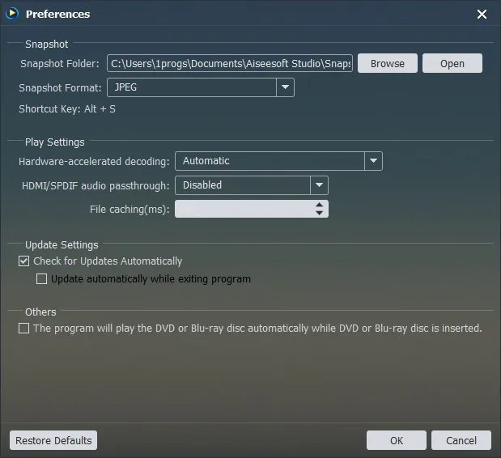This screenshot has width=501, height=458.
Task: Increase File caching value with up arrow
Action: point(319,205)
